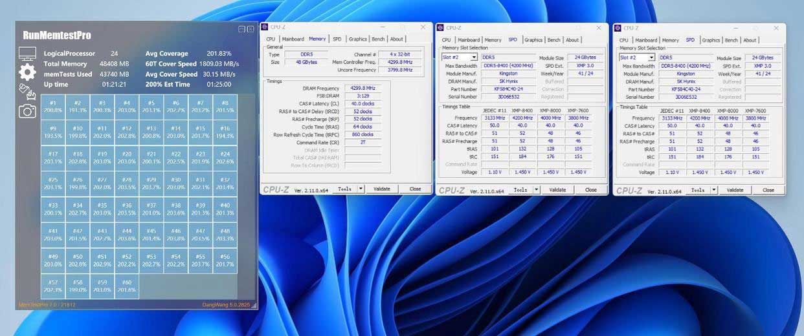Select memtest cell #33 in RunMemtestPro grid
This screenshot has height=336, width=804.
pyautogui.click(x=53, y=209)
